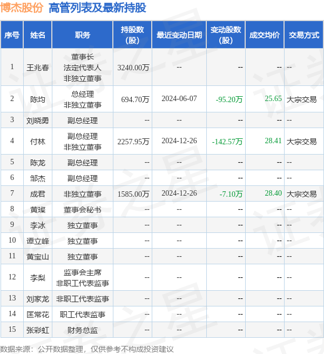
Task: Click the 高管列表及最新持股 heading
Action: pyautogui.click(x=97, y=8)
